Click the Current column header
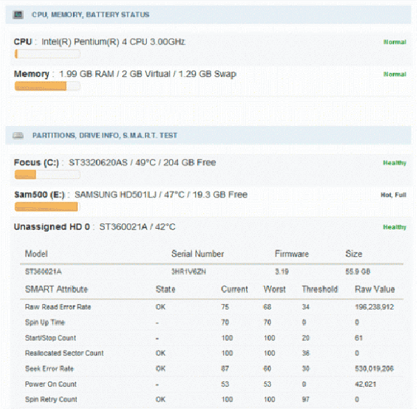Viewport: 417px width, 409px height. click(235, 289)
